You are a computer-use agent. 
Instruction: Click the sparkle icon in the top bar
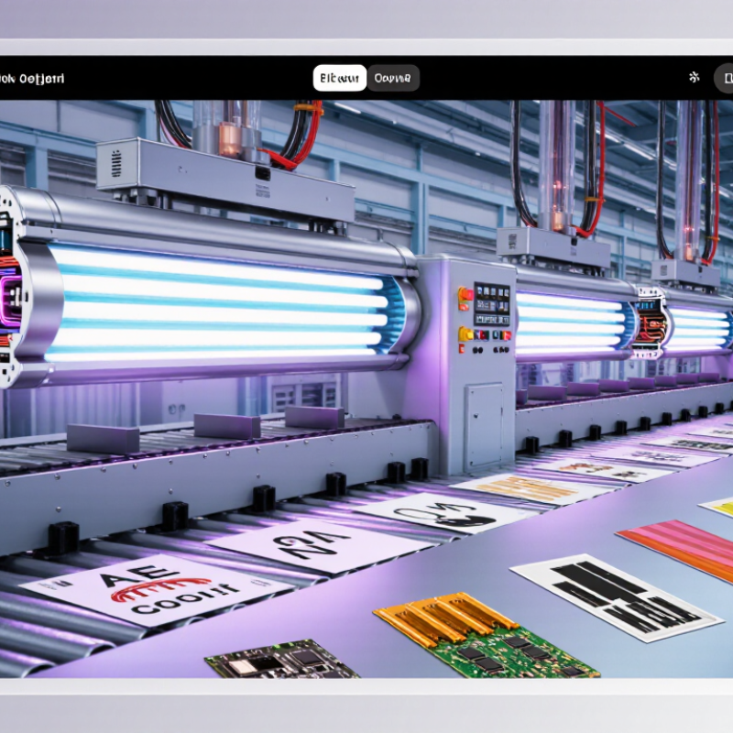(x=695, y=78)
